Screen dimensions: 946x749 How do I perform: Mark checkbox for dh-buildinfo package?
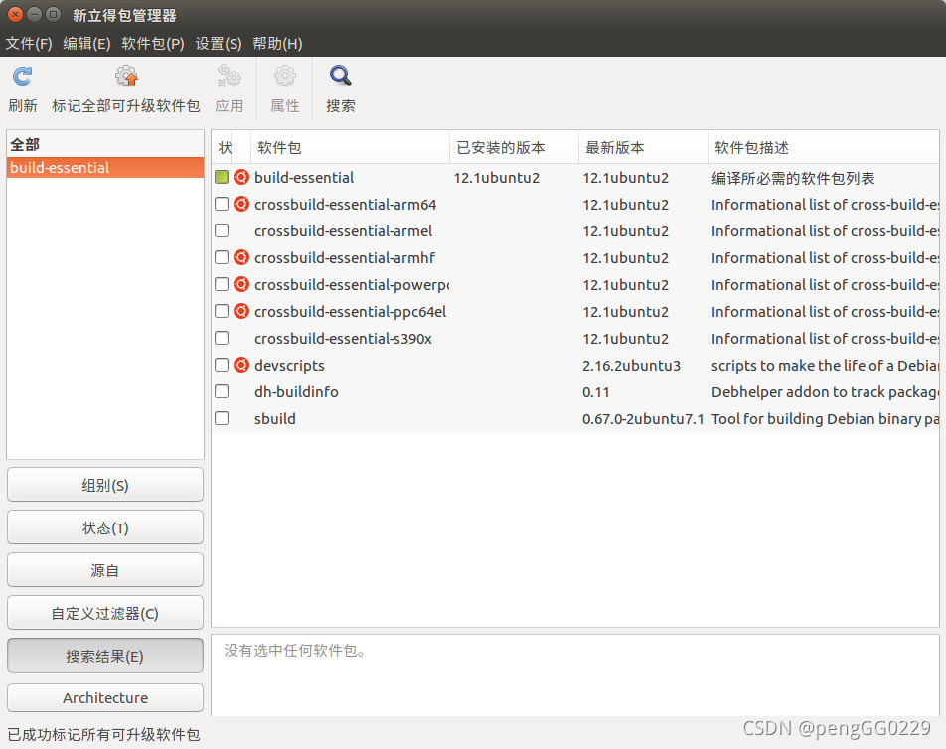pos(222,391)
